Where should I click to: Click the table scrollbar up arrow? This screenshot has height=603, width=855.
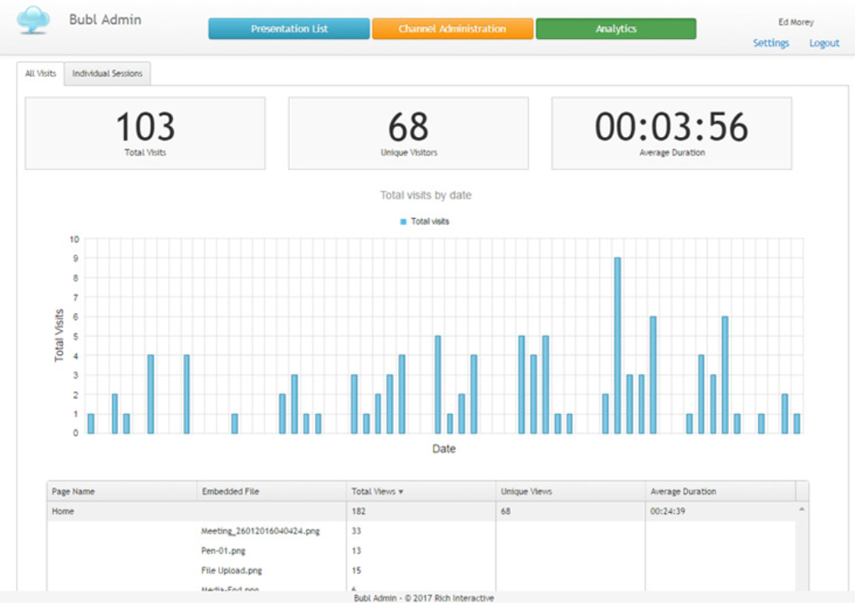point(802,509)
